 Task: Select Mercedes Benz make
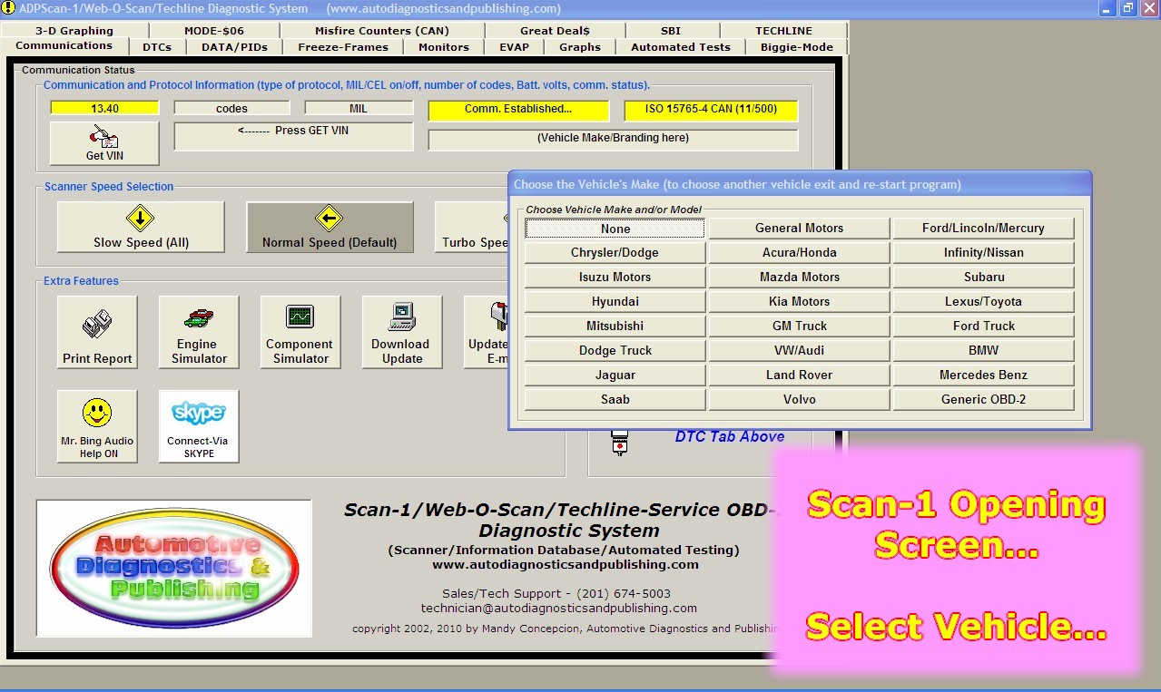pos(984,375)
